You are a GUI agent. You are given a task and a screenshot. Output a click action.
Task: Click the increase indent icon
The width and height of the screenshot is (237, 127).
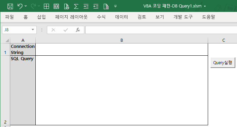tap(86, 6)
